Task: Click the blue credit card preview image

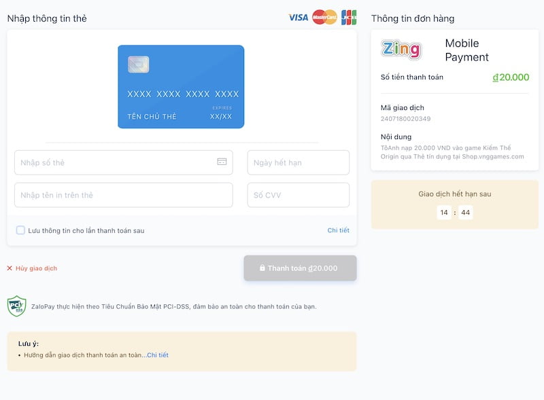Action: click(x=181, y=86)
